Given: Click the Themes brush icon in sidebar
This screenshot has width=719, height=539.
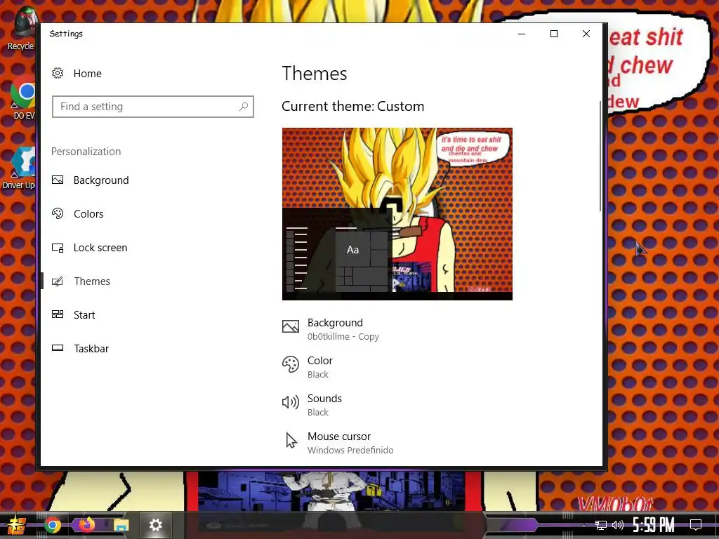Looking at the screenshot, I should tap(58, 281).
